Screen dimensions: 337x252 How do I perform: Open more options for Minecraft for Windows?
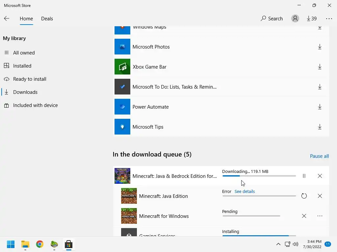[320, 216]
